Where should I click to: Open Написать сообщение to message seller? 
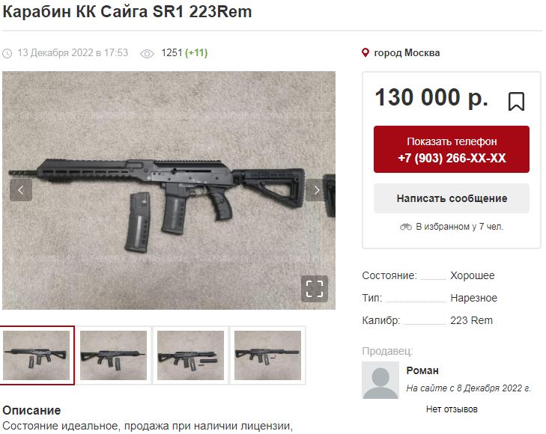coord(452,198)
